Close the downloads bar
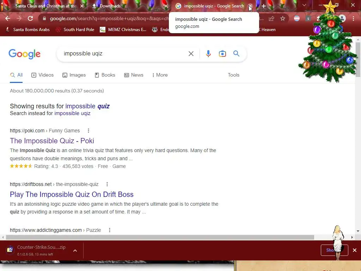 click(355, 250)
